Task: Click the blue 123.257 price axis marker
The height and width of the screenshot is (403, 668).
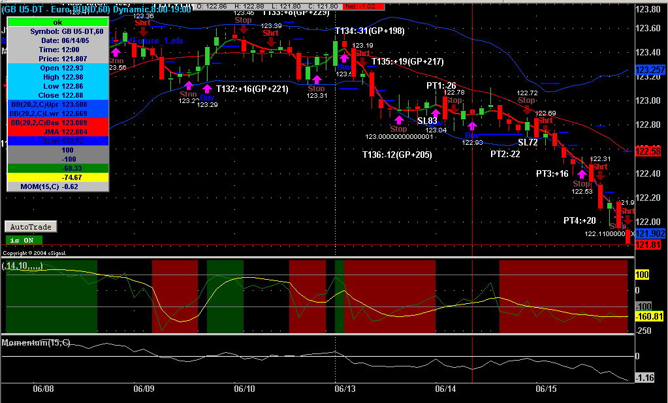Action: pos(650,70)
